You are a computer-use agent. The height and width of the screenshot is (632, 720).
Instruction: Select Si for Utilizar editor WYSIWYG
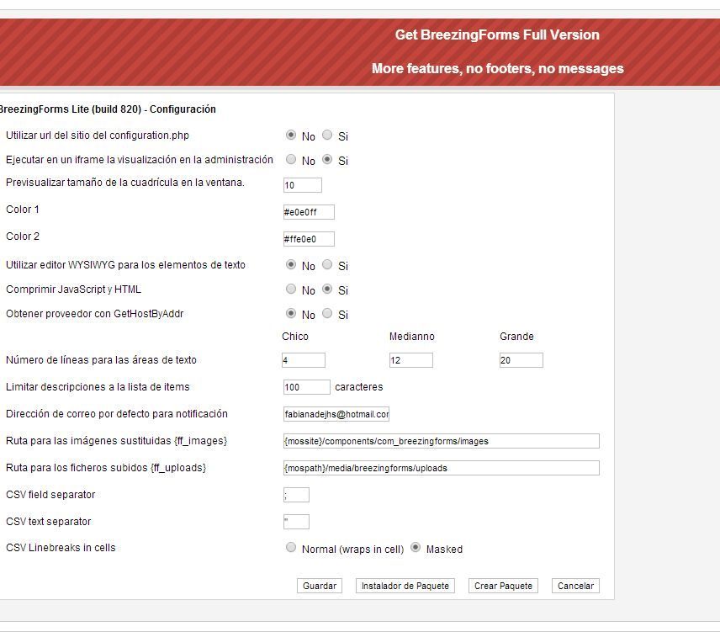[x=327, y=264]
